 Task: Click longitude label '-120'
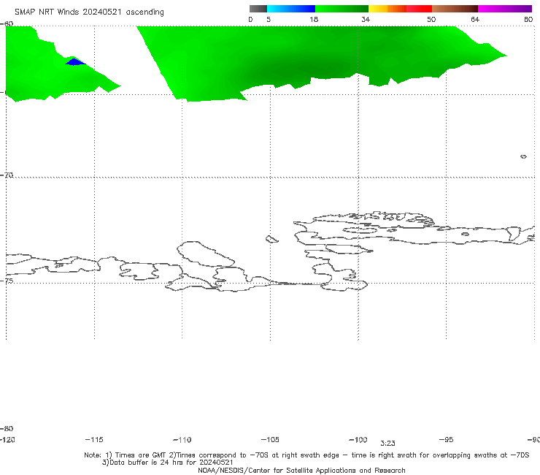tap(7, 439)
